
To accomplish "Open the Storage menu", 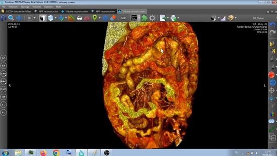I will click(25, 7).
